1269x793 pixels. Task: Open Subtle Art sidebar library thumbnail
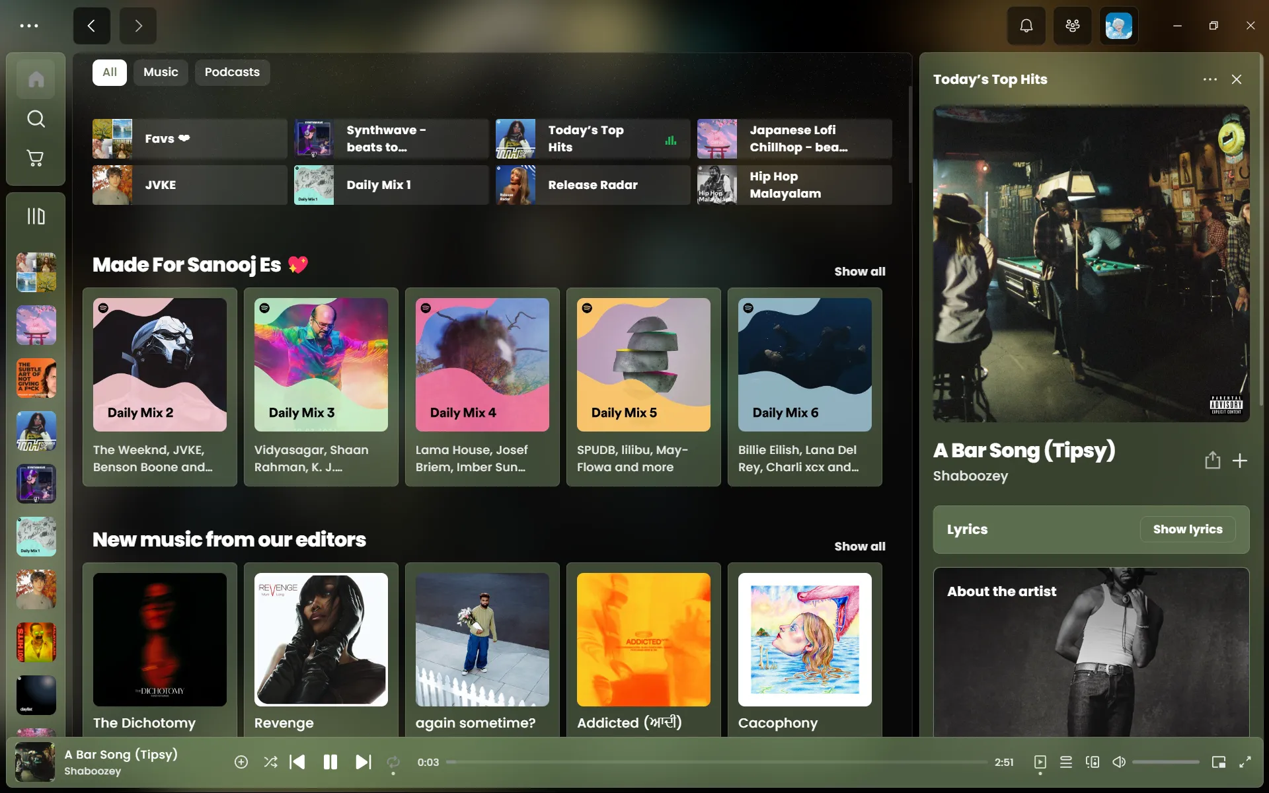36,378
